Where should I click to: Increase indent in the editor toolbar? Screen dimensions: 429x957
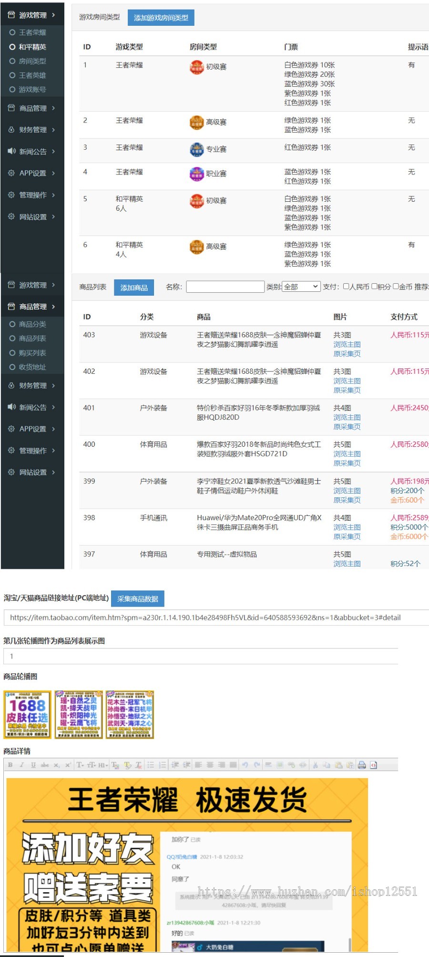coord(187,765)
